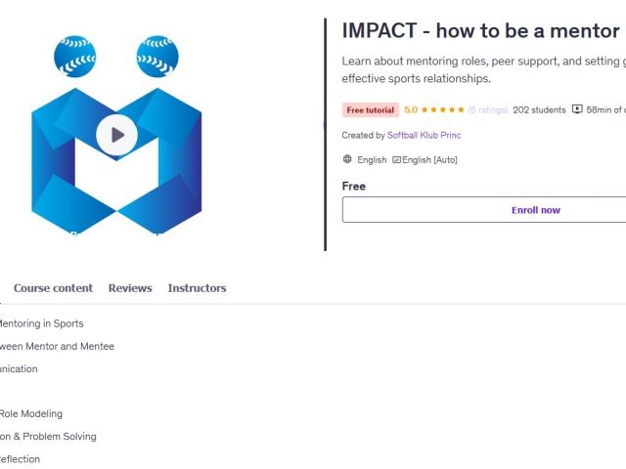Select the Mentoring in Sports lesson
This screenshot has height=469, width=626.
[x=40, y=323]
